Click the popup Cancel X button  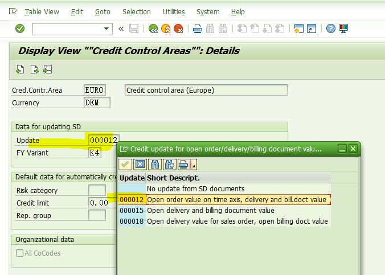click(140, 165)
